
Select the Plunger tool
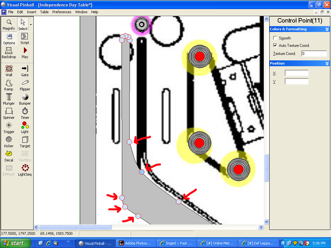pyautogui.click(x=9, y=99)
